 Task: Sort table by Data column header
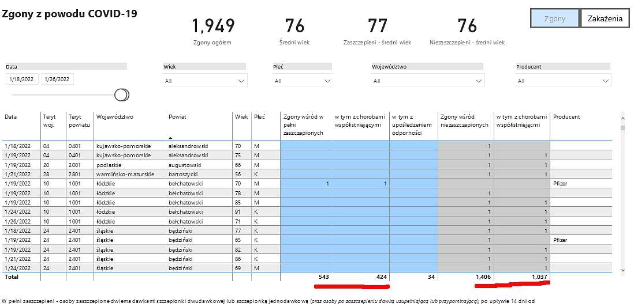(x=11, y=116)
